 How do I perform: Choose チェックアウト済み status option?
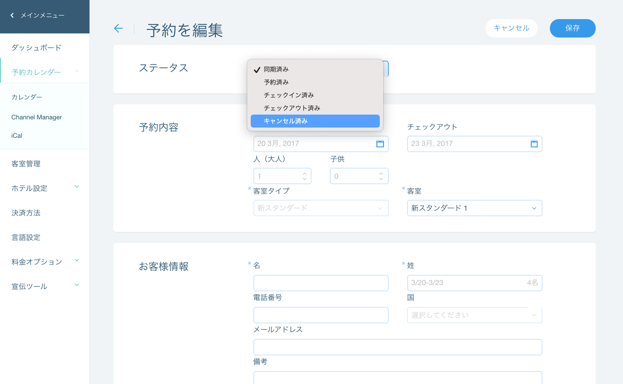pyautogui.click(x=315, y=108)
